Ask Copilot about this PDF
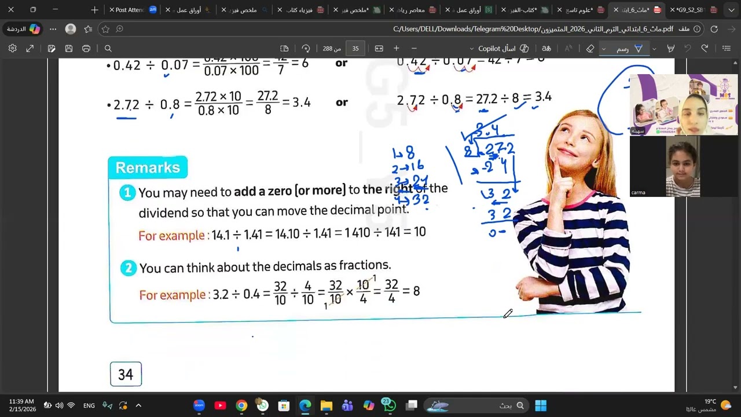This screenshot has height=417, width=741. (x=503, y=49)
